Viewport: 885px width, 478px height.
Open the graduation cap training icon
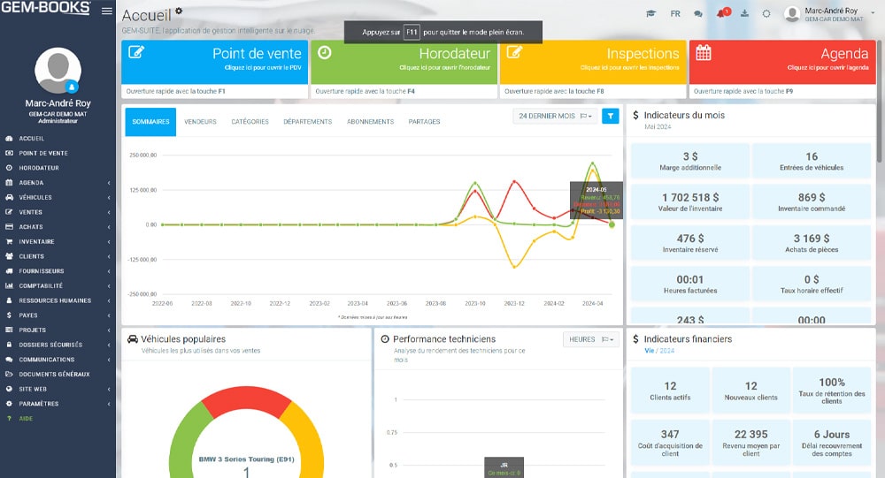click(651, 13)
